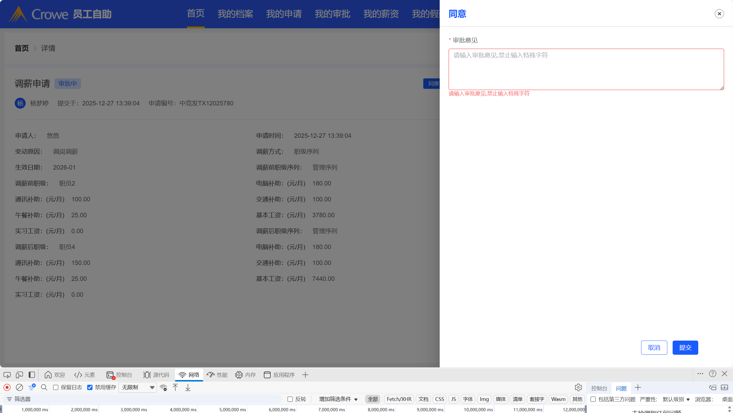Switch to the 性能 DevTools tab

[x=217, y=375]
